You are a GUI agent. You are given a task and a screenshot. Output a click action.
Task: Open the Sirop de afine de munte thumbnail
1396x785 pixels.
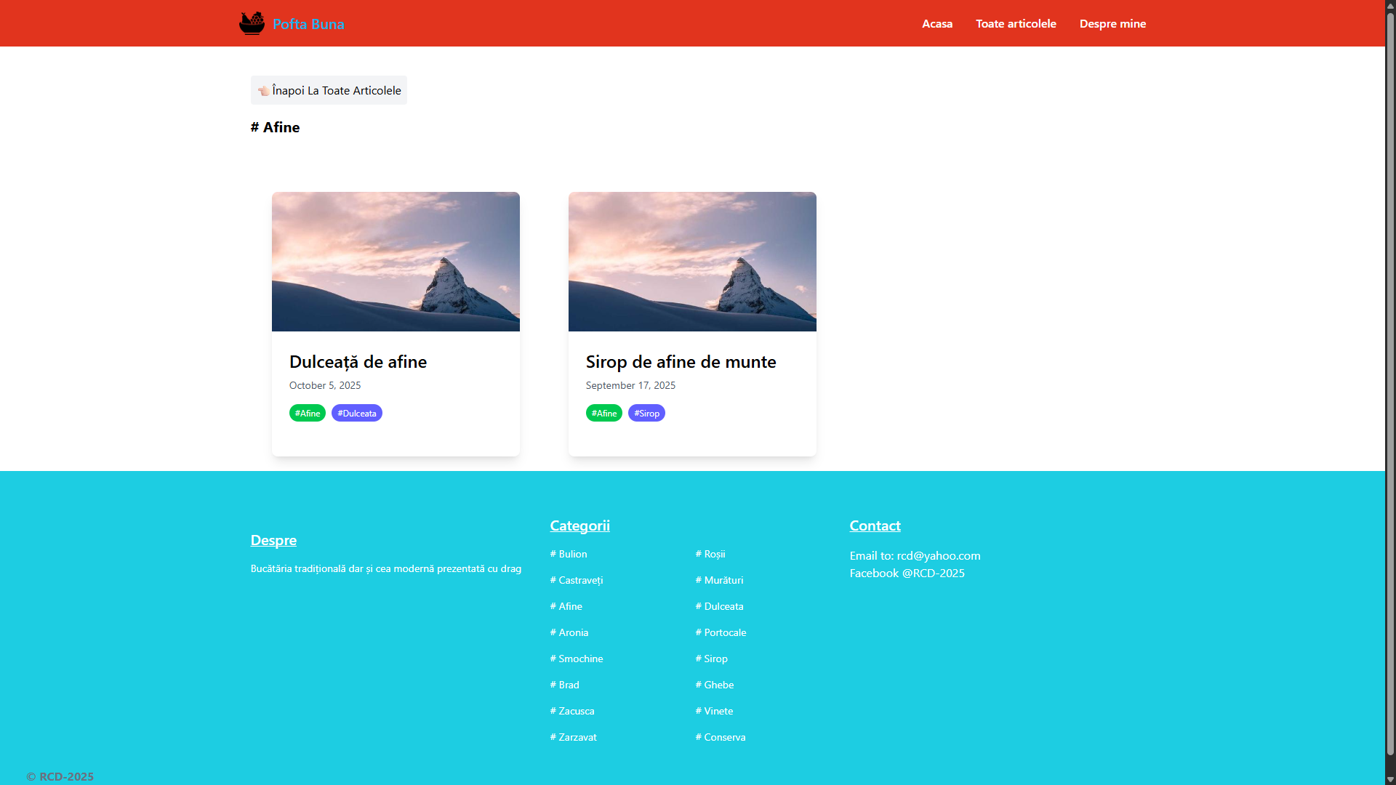[691, 262]
